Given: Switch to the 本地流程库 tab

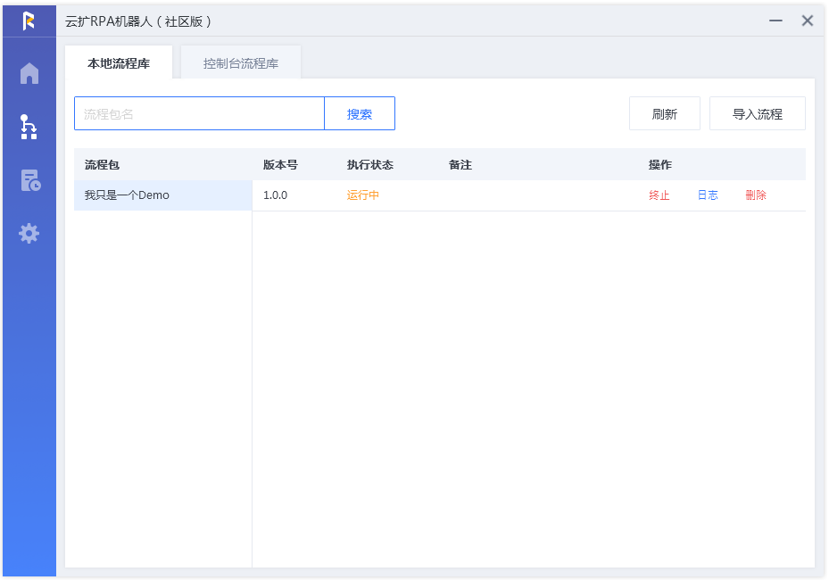Looking at the screenshot, I should pos(119,63).
